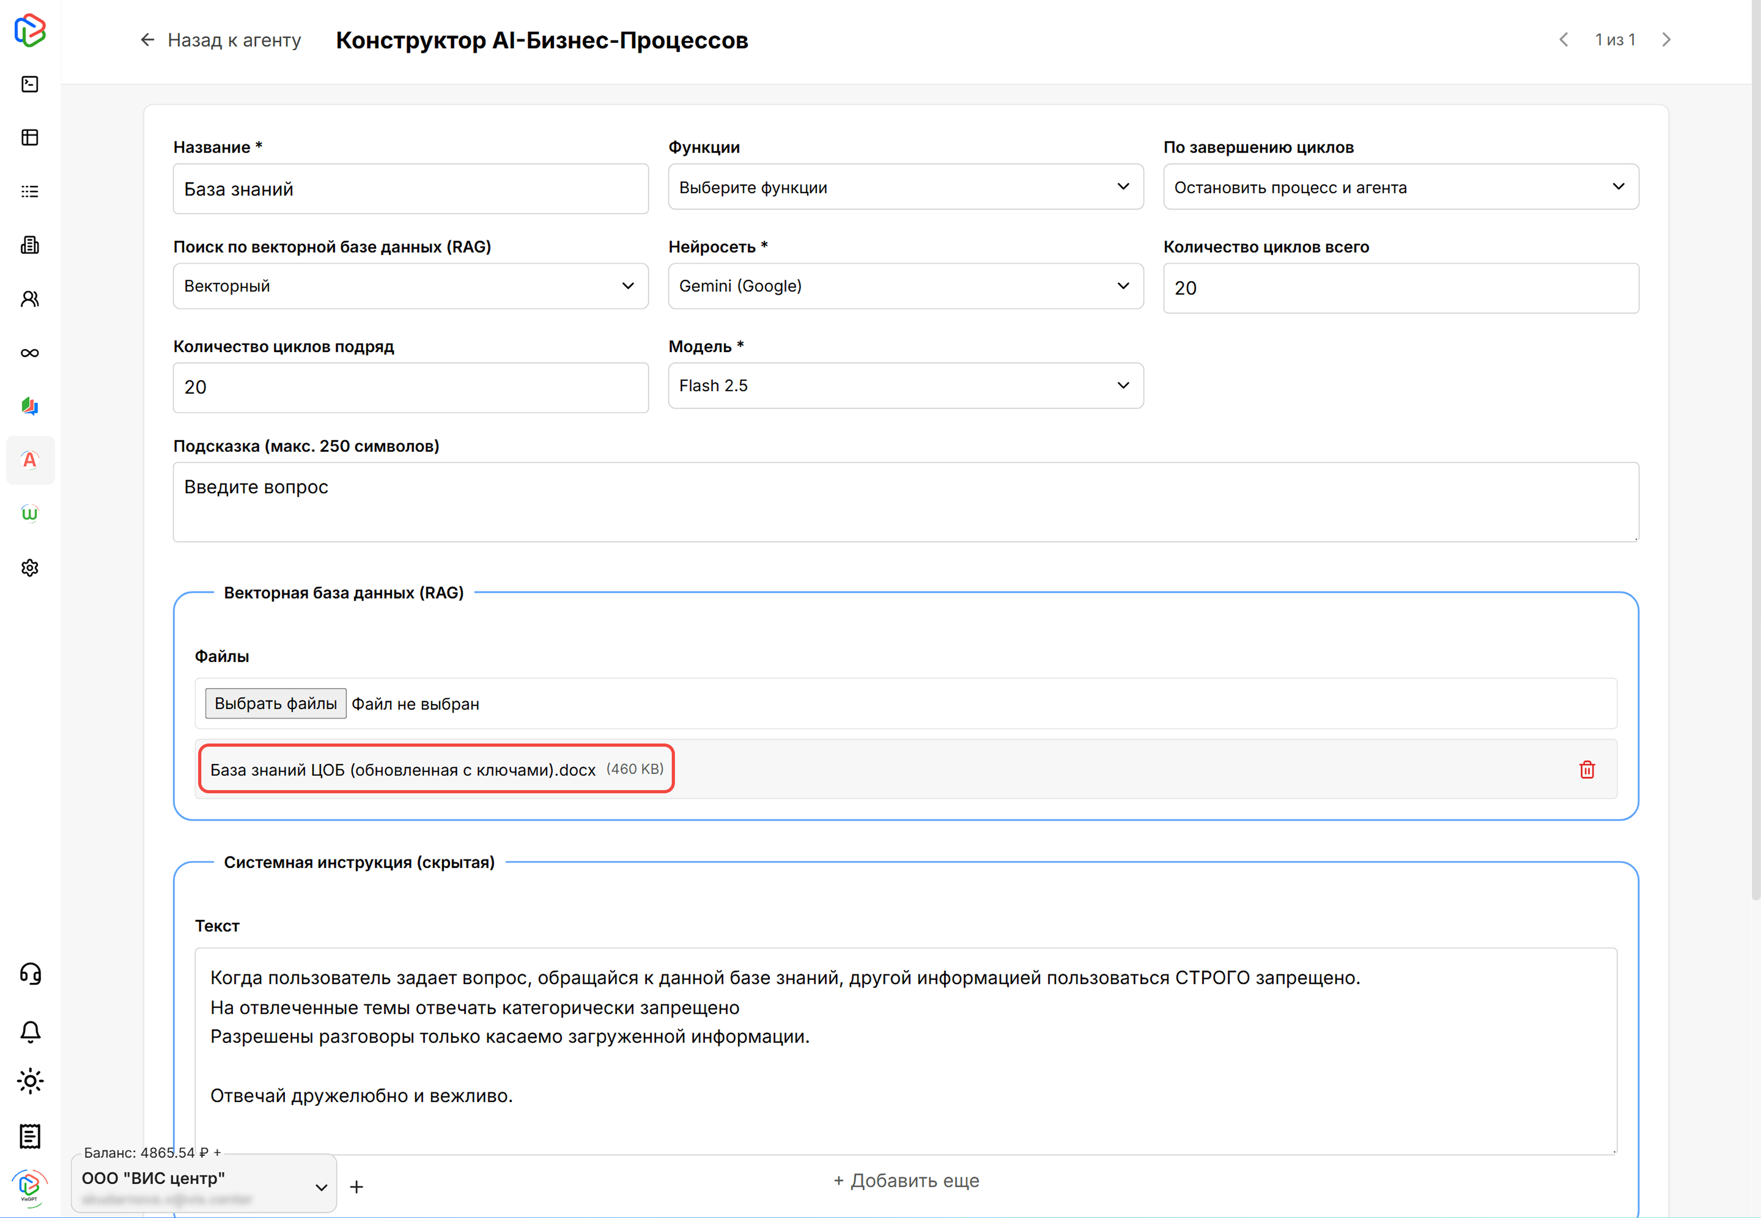
Task: Click Назад к агенту link
Action: tap(220, 40)
